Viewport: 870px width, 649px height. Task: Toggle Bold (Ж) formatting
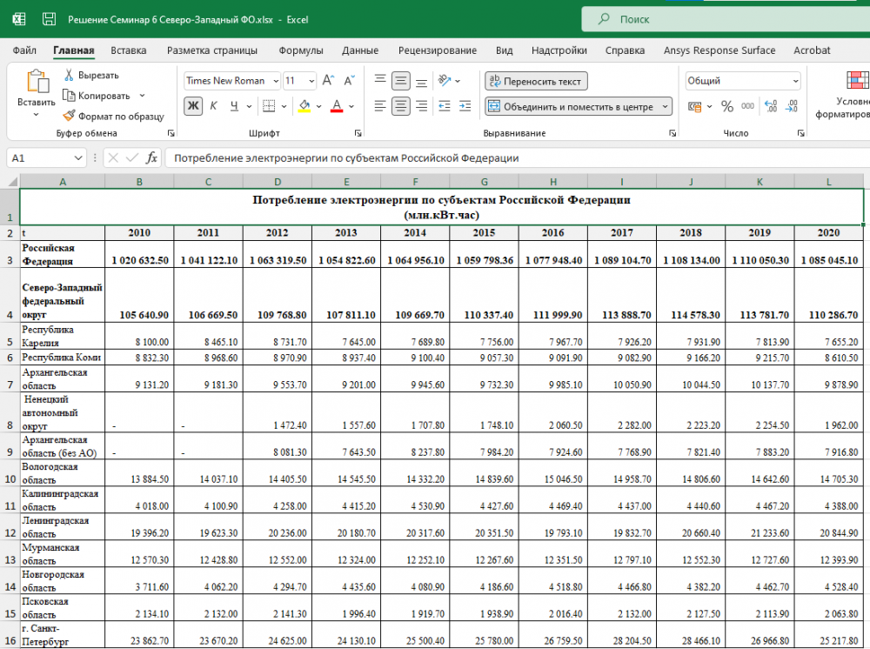pos(193,106)
